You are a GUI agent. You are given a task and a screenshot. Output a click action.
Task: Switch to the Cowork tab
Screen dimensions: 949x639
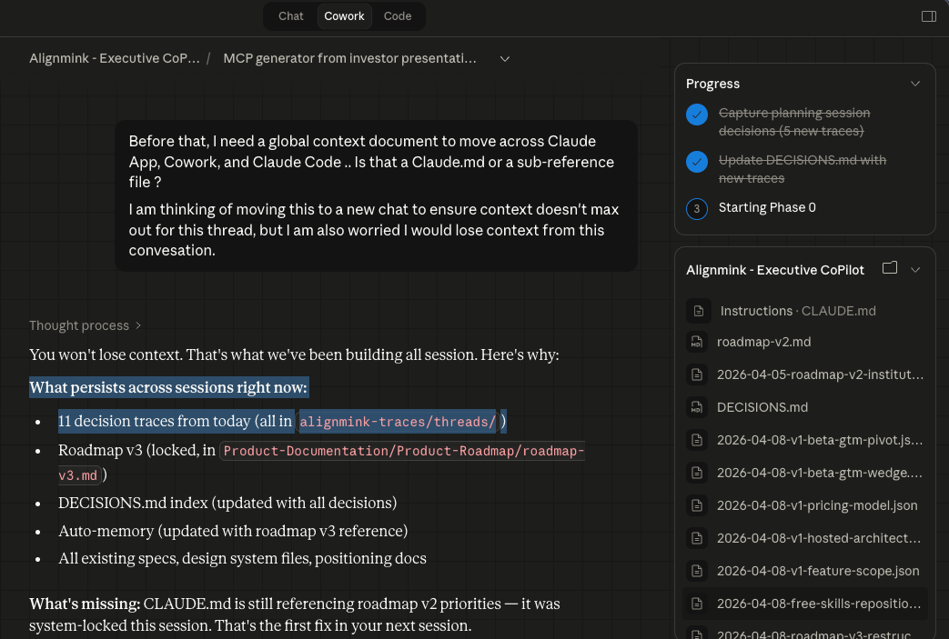[x=344, y=16]
